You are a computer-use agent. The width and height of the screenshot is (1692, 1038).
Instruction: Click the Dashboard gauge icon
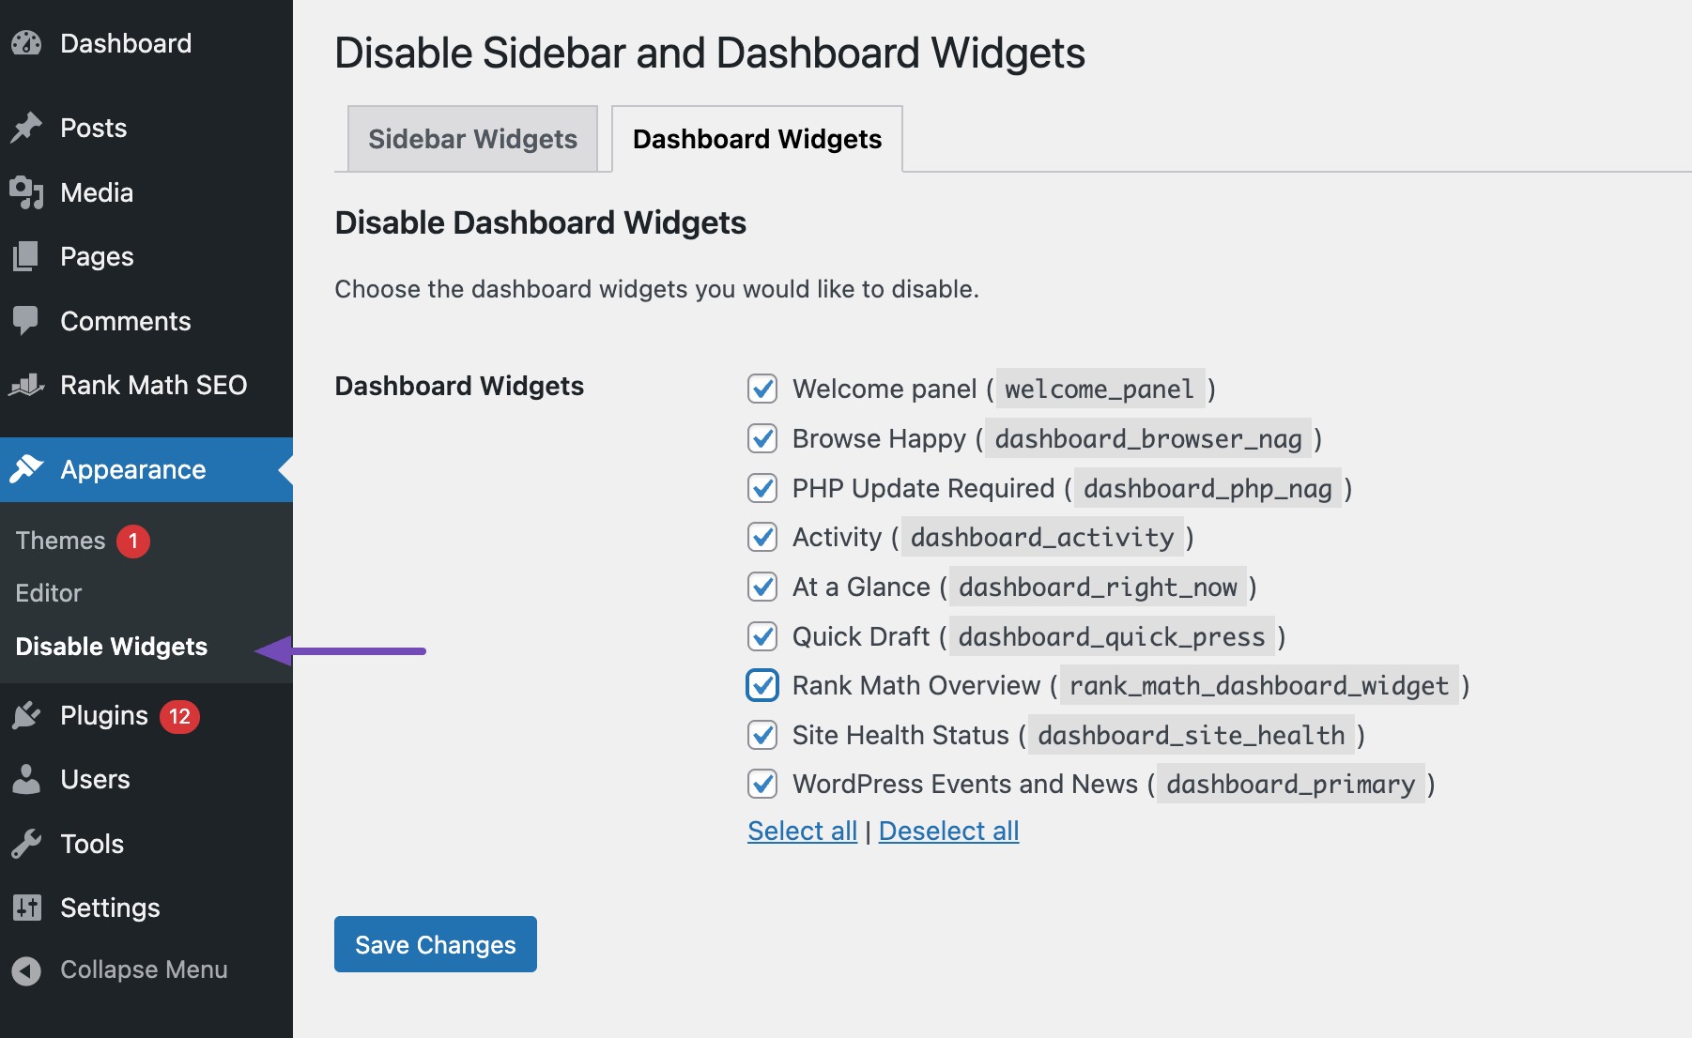[x=26, y=43]
